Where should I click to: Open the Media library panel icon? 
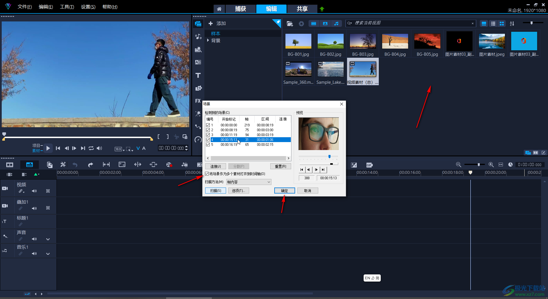pyautogui.click(x=198, y=24)
